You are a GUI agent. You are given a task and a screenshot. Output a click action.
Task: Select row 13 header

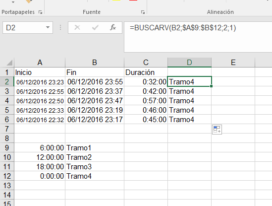point(7,185)
